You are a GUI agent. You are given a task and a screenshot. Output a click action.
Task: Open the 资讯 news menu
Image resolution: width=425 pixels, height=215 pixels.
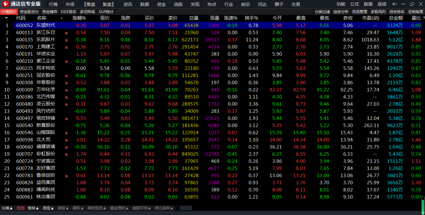click(x=128, y=4)
